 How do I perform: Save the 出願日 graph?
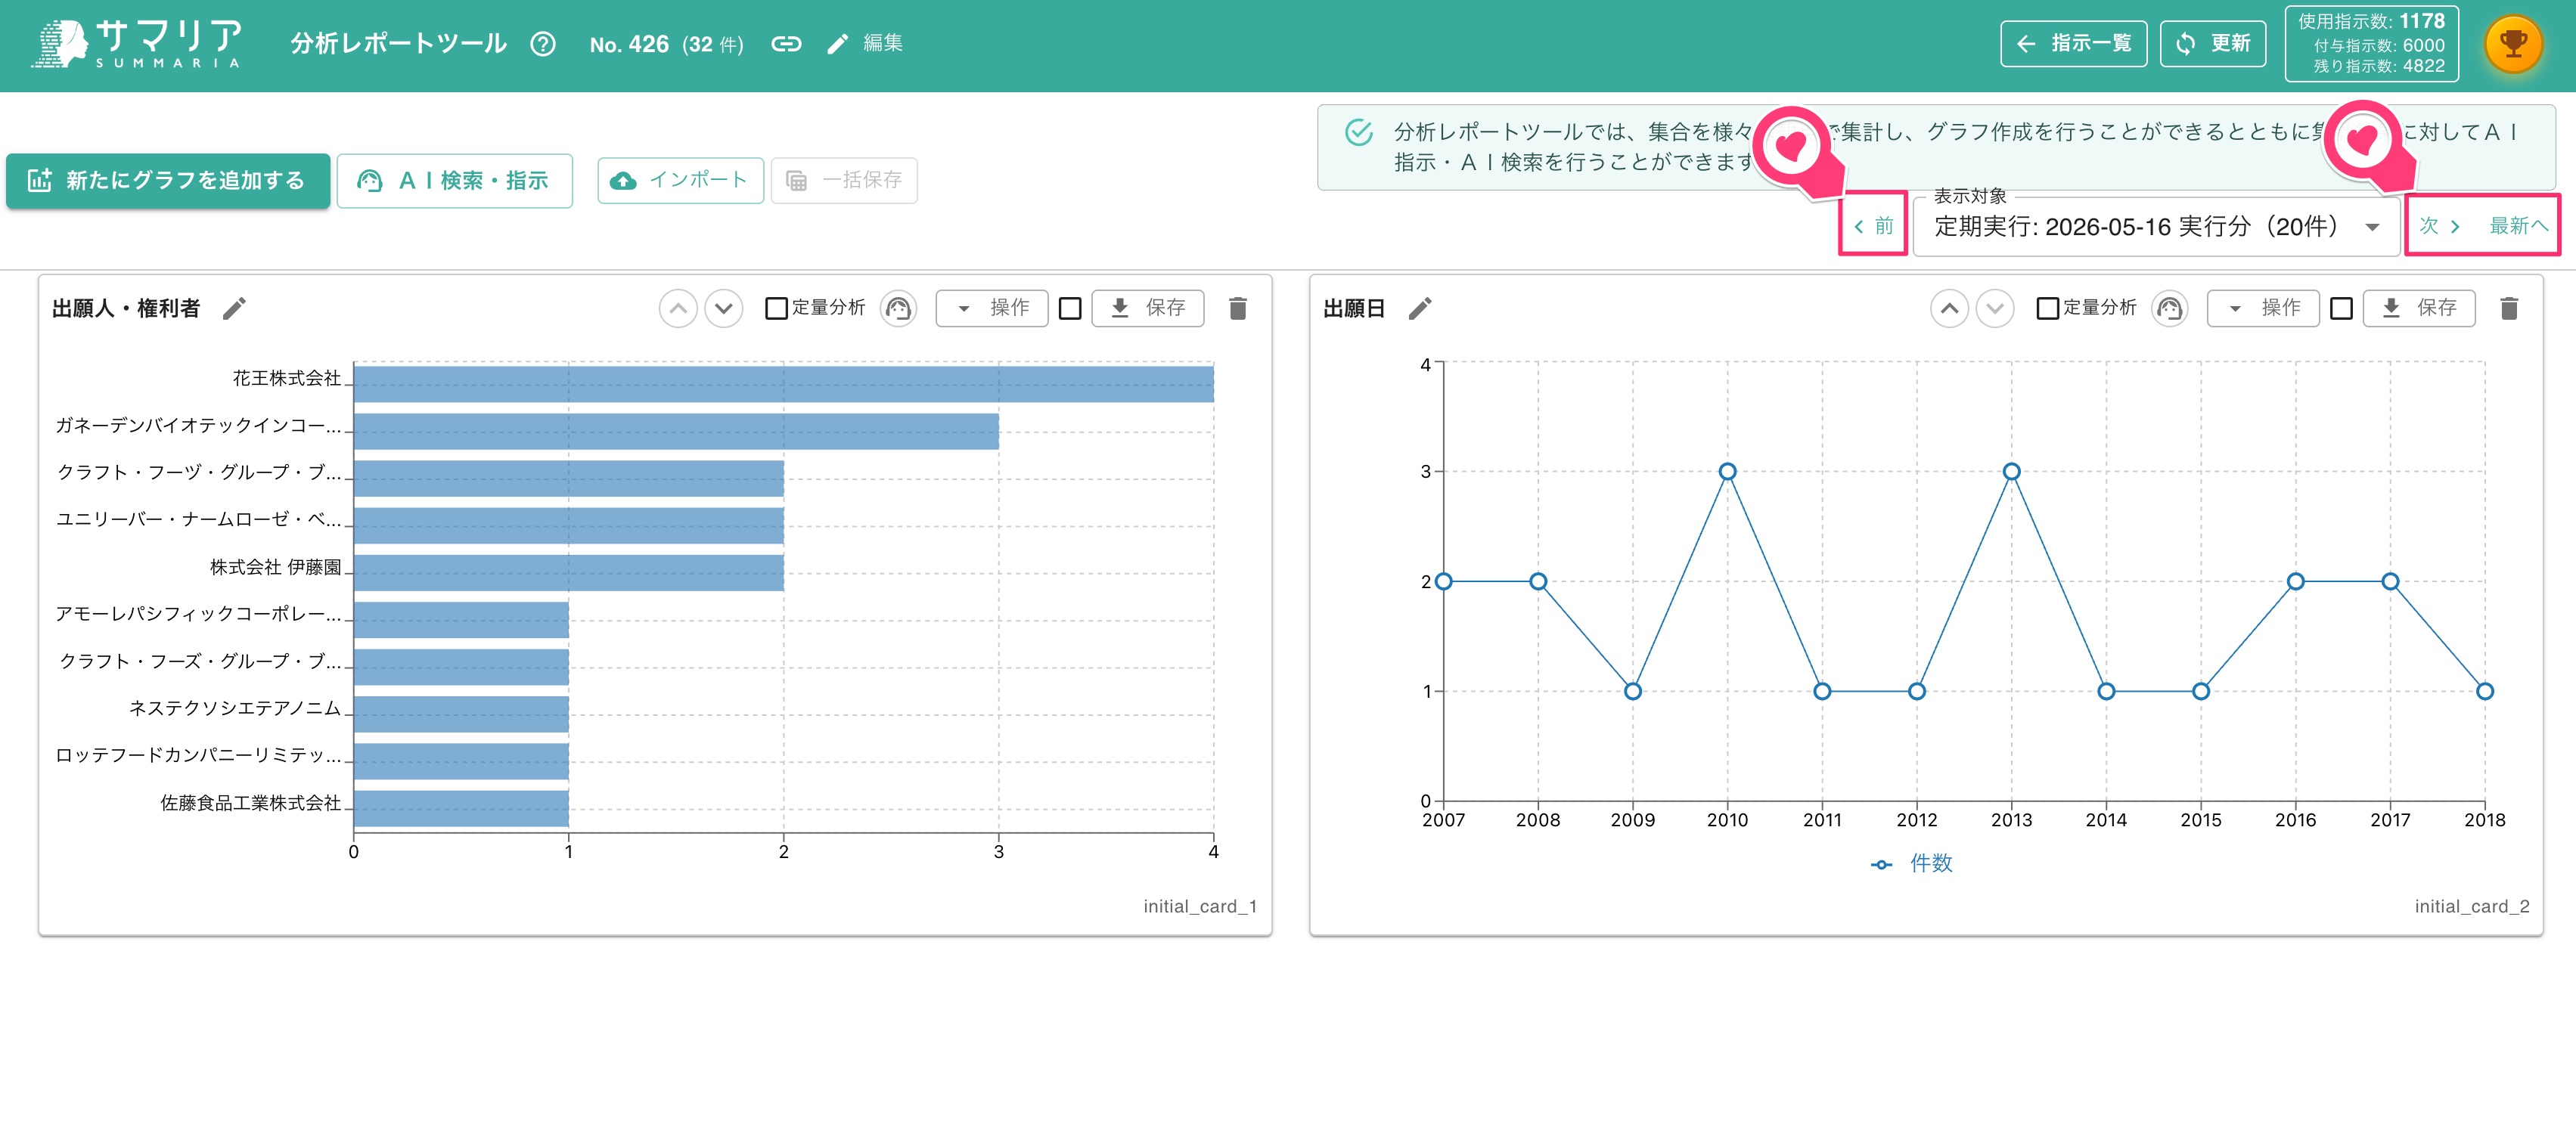coord(2420,308)
